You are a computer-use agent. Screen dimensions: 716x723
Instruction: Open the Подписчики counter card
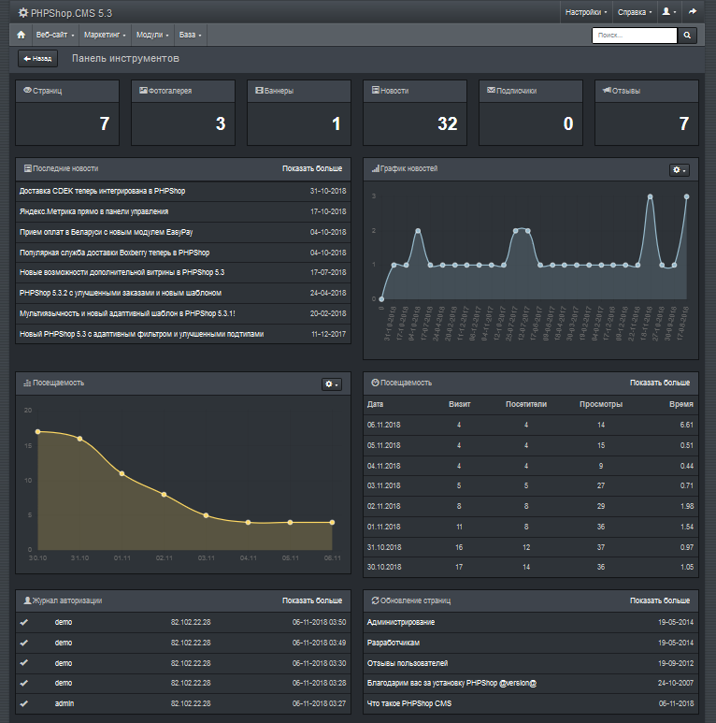point(531,113)
